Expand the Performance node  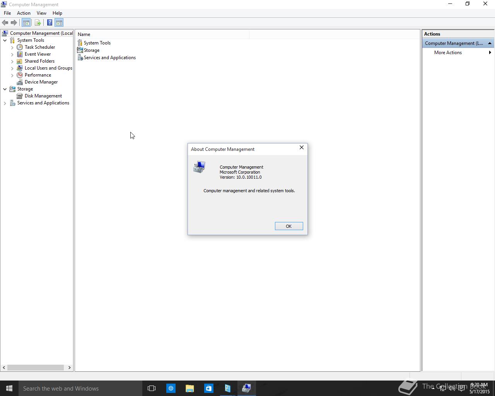click(12, 75)
